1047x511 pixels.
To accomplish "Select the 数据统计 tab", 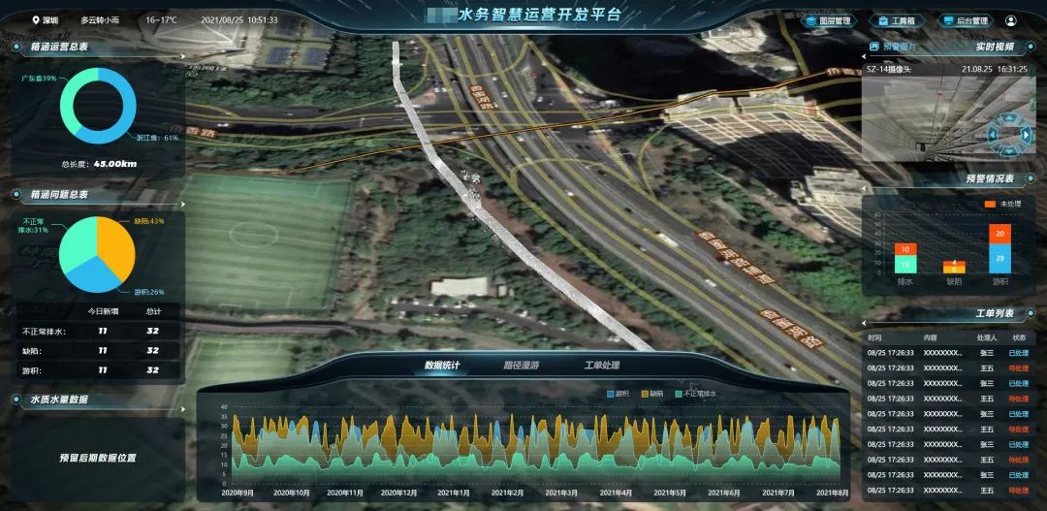I will (442, 366).
